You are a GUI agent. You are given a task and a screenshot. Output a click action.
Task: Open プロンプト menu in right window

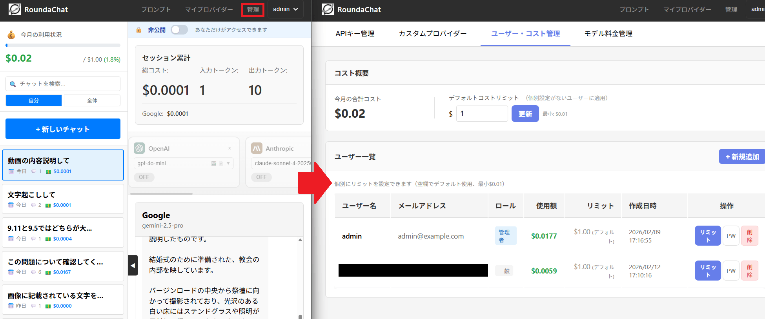(x=634, y=9)
